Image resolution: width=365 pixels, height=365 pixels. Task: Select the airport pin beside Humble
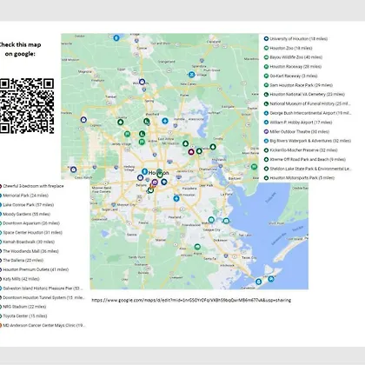165,121
